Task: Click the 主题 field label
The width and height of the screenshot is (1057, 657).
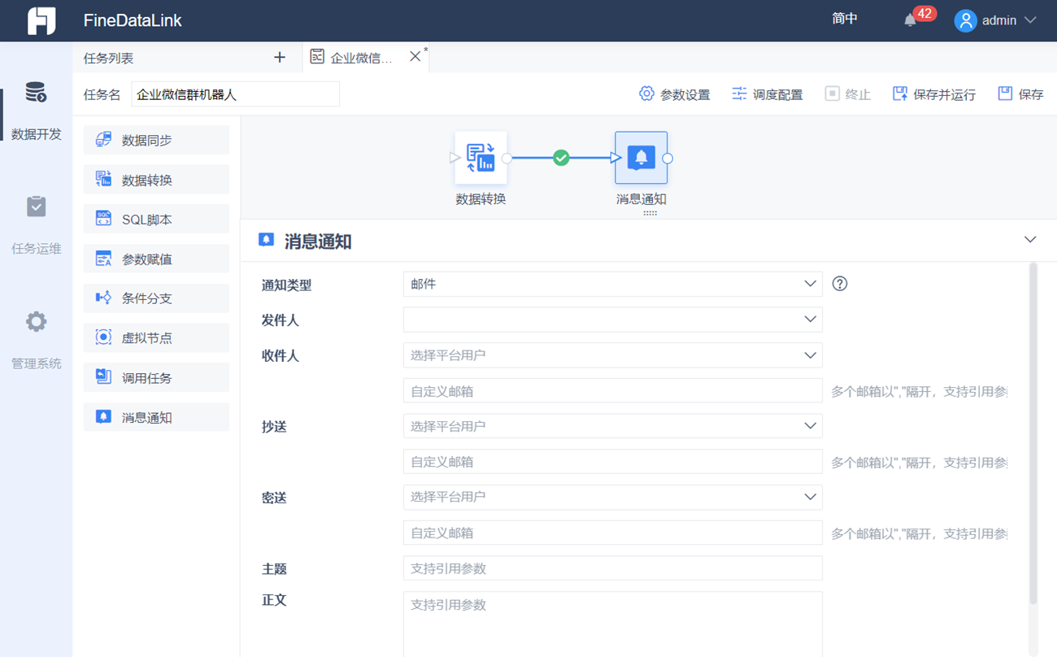Action: [x=274, y=569]
